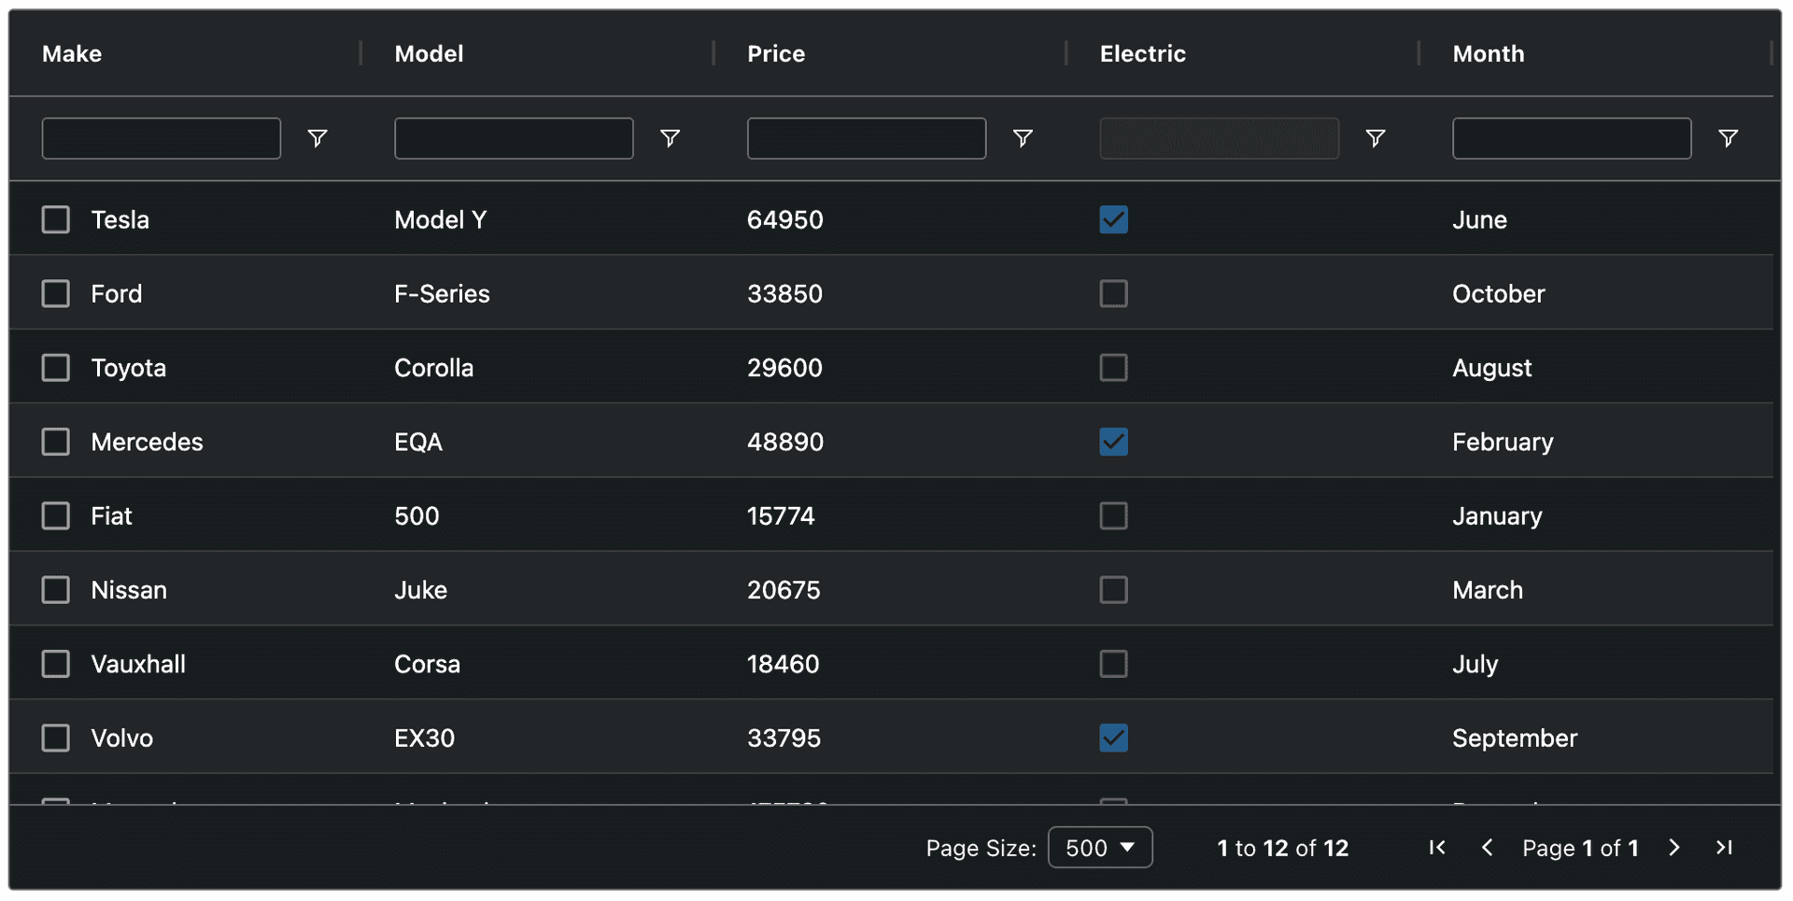The width and height of the screenshot is (1793, 901).
Task: Click the price 18460 cell
Action: point(784,664)
